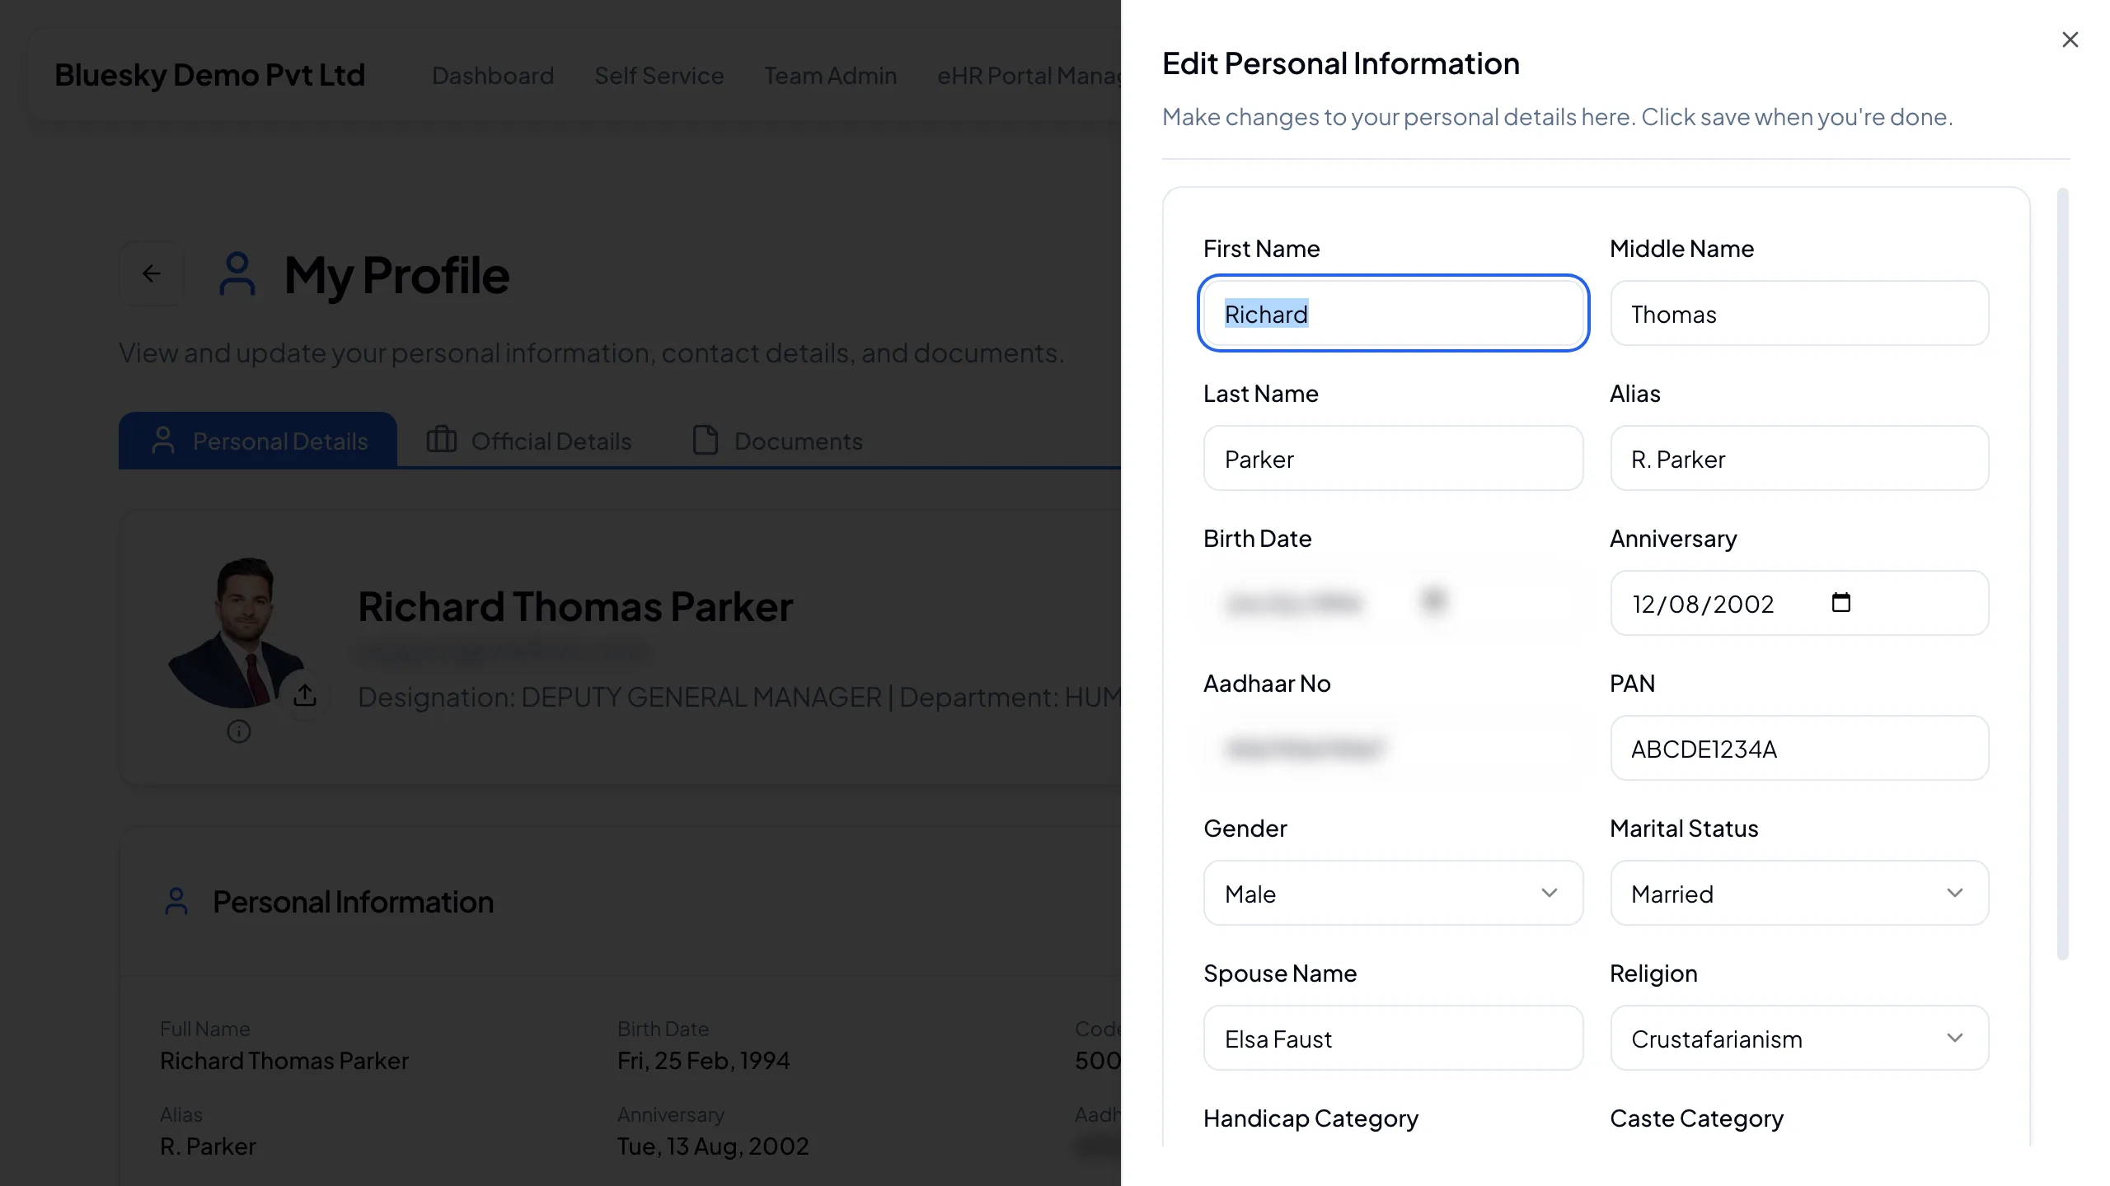The image size is (2110, 1186).
Task: Click the Alias value R. Parker in profile
Action: click(x=208, y=1146)
